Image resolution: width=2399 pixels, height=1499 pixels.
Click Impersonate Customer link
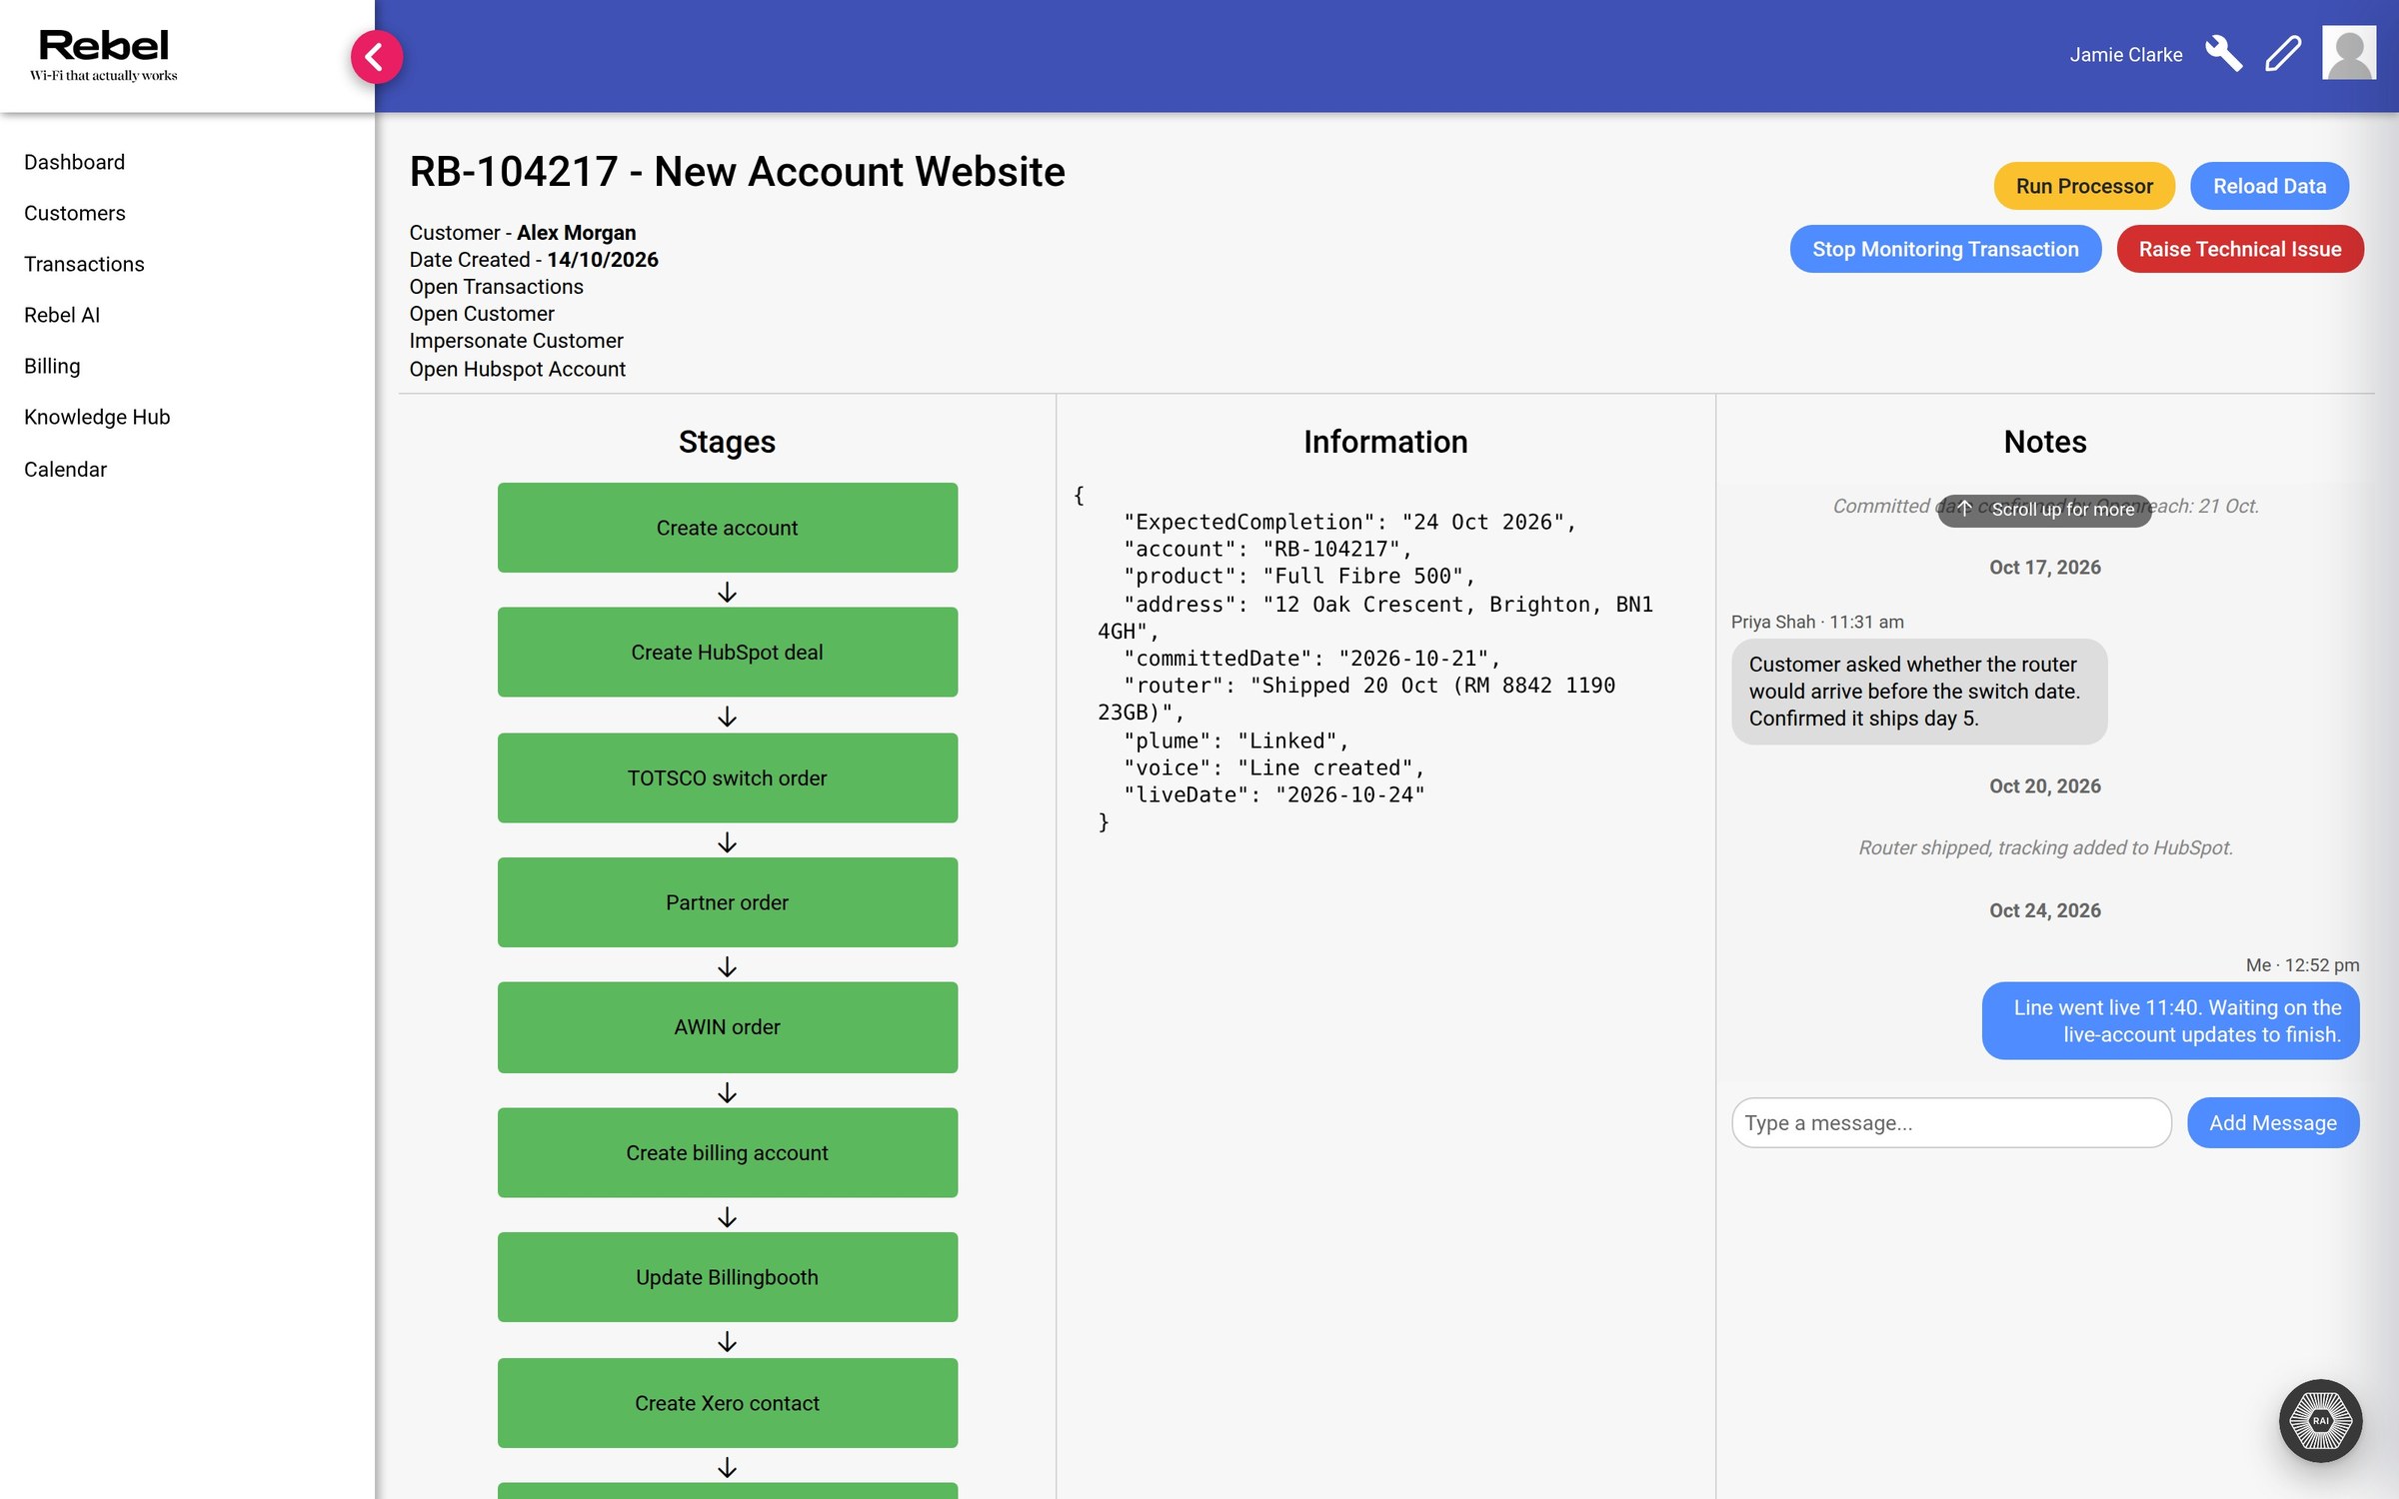(x=516, y=341)
